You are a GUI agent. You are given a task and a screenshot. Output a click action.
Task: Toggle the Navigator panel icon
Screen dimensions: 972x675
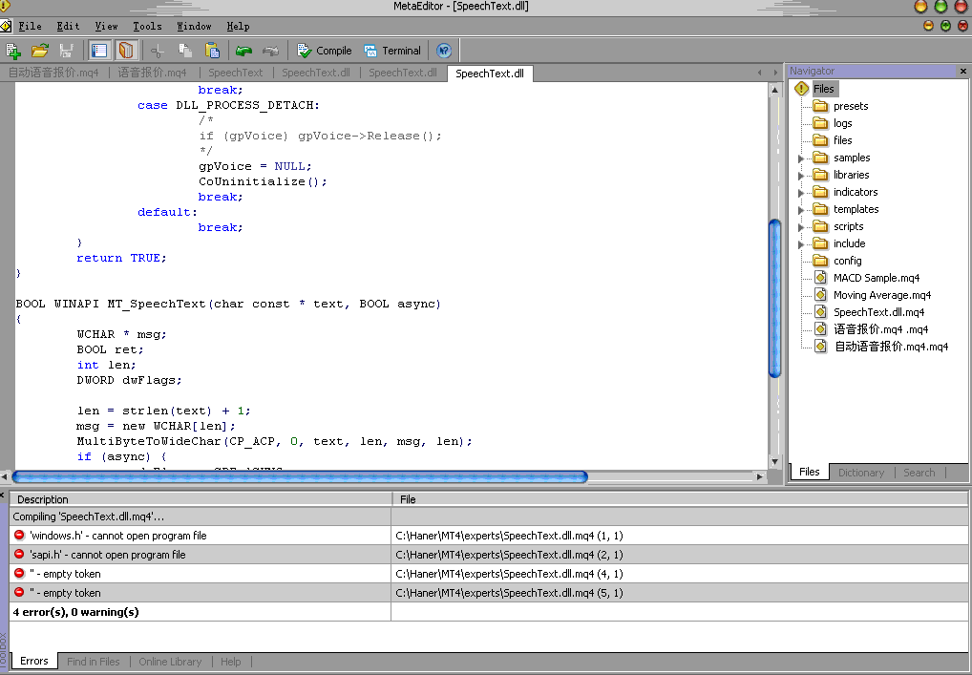(x=99, y=51)
